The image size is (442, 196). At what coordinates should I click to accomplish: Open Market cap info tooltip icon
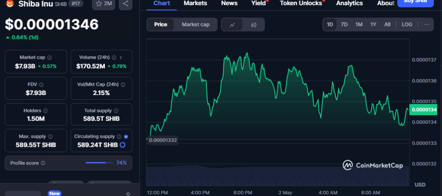pos(50,57)
